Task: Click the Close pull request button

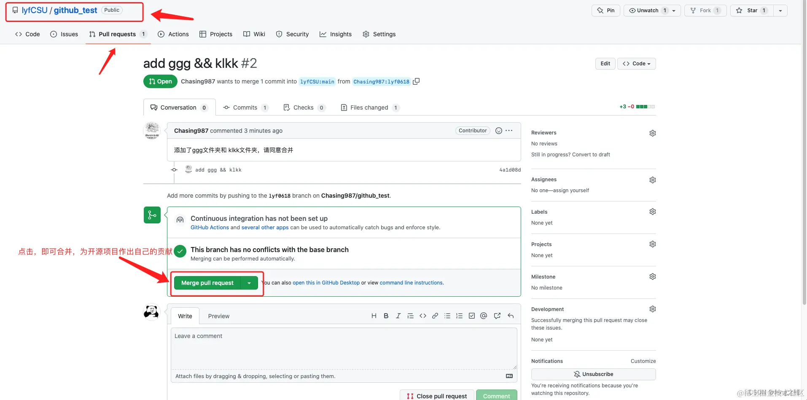Action: 437,396
